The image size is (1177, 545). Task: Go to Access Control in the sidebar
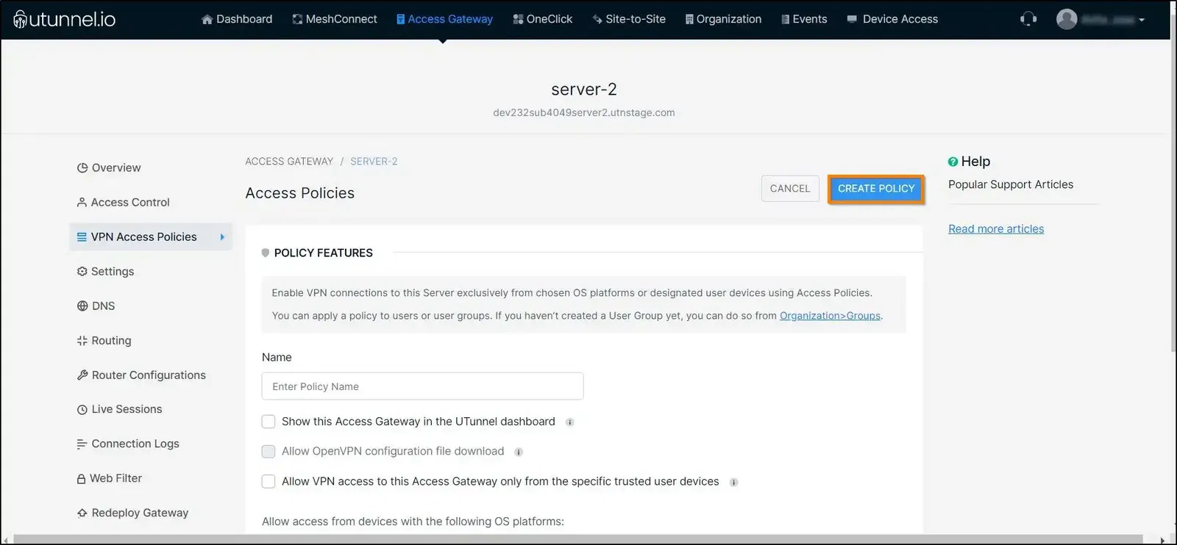[123, 202]
